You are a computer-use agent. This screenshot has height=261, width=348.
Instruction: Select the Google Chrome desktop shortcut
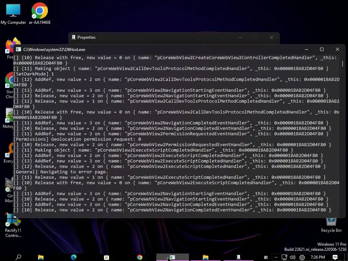click(x=9, y=85)
